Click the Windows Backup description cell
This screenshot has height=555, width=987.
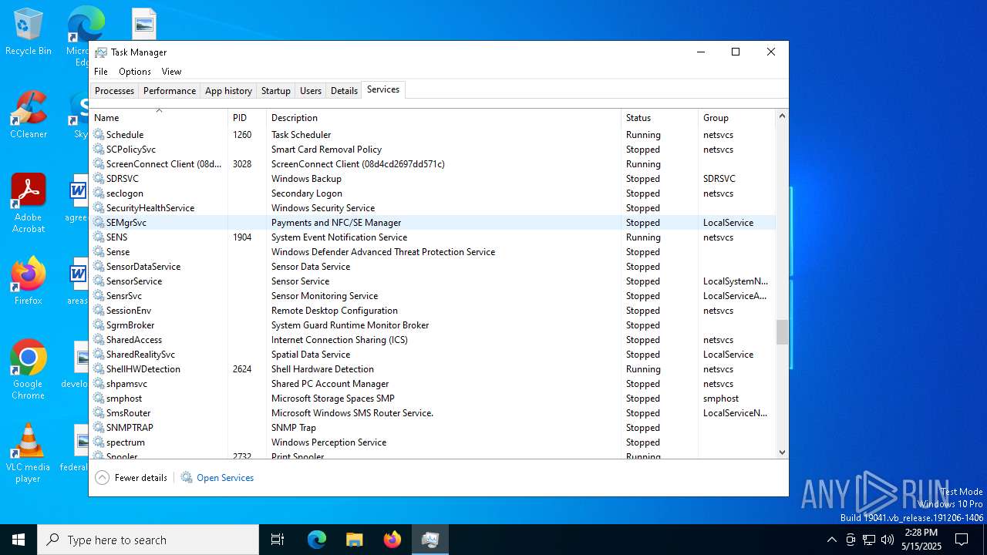[306, 179]
